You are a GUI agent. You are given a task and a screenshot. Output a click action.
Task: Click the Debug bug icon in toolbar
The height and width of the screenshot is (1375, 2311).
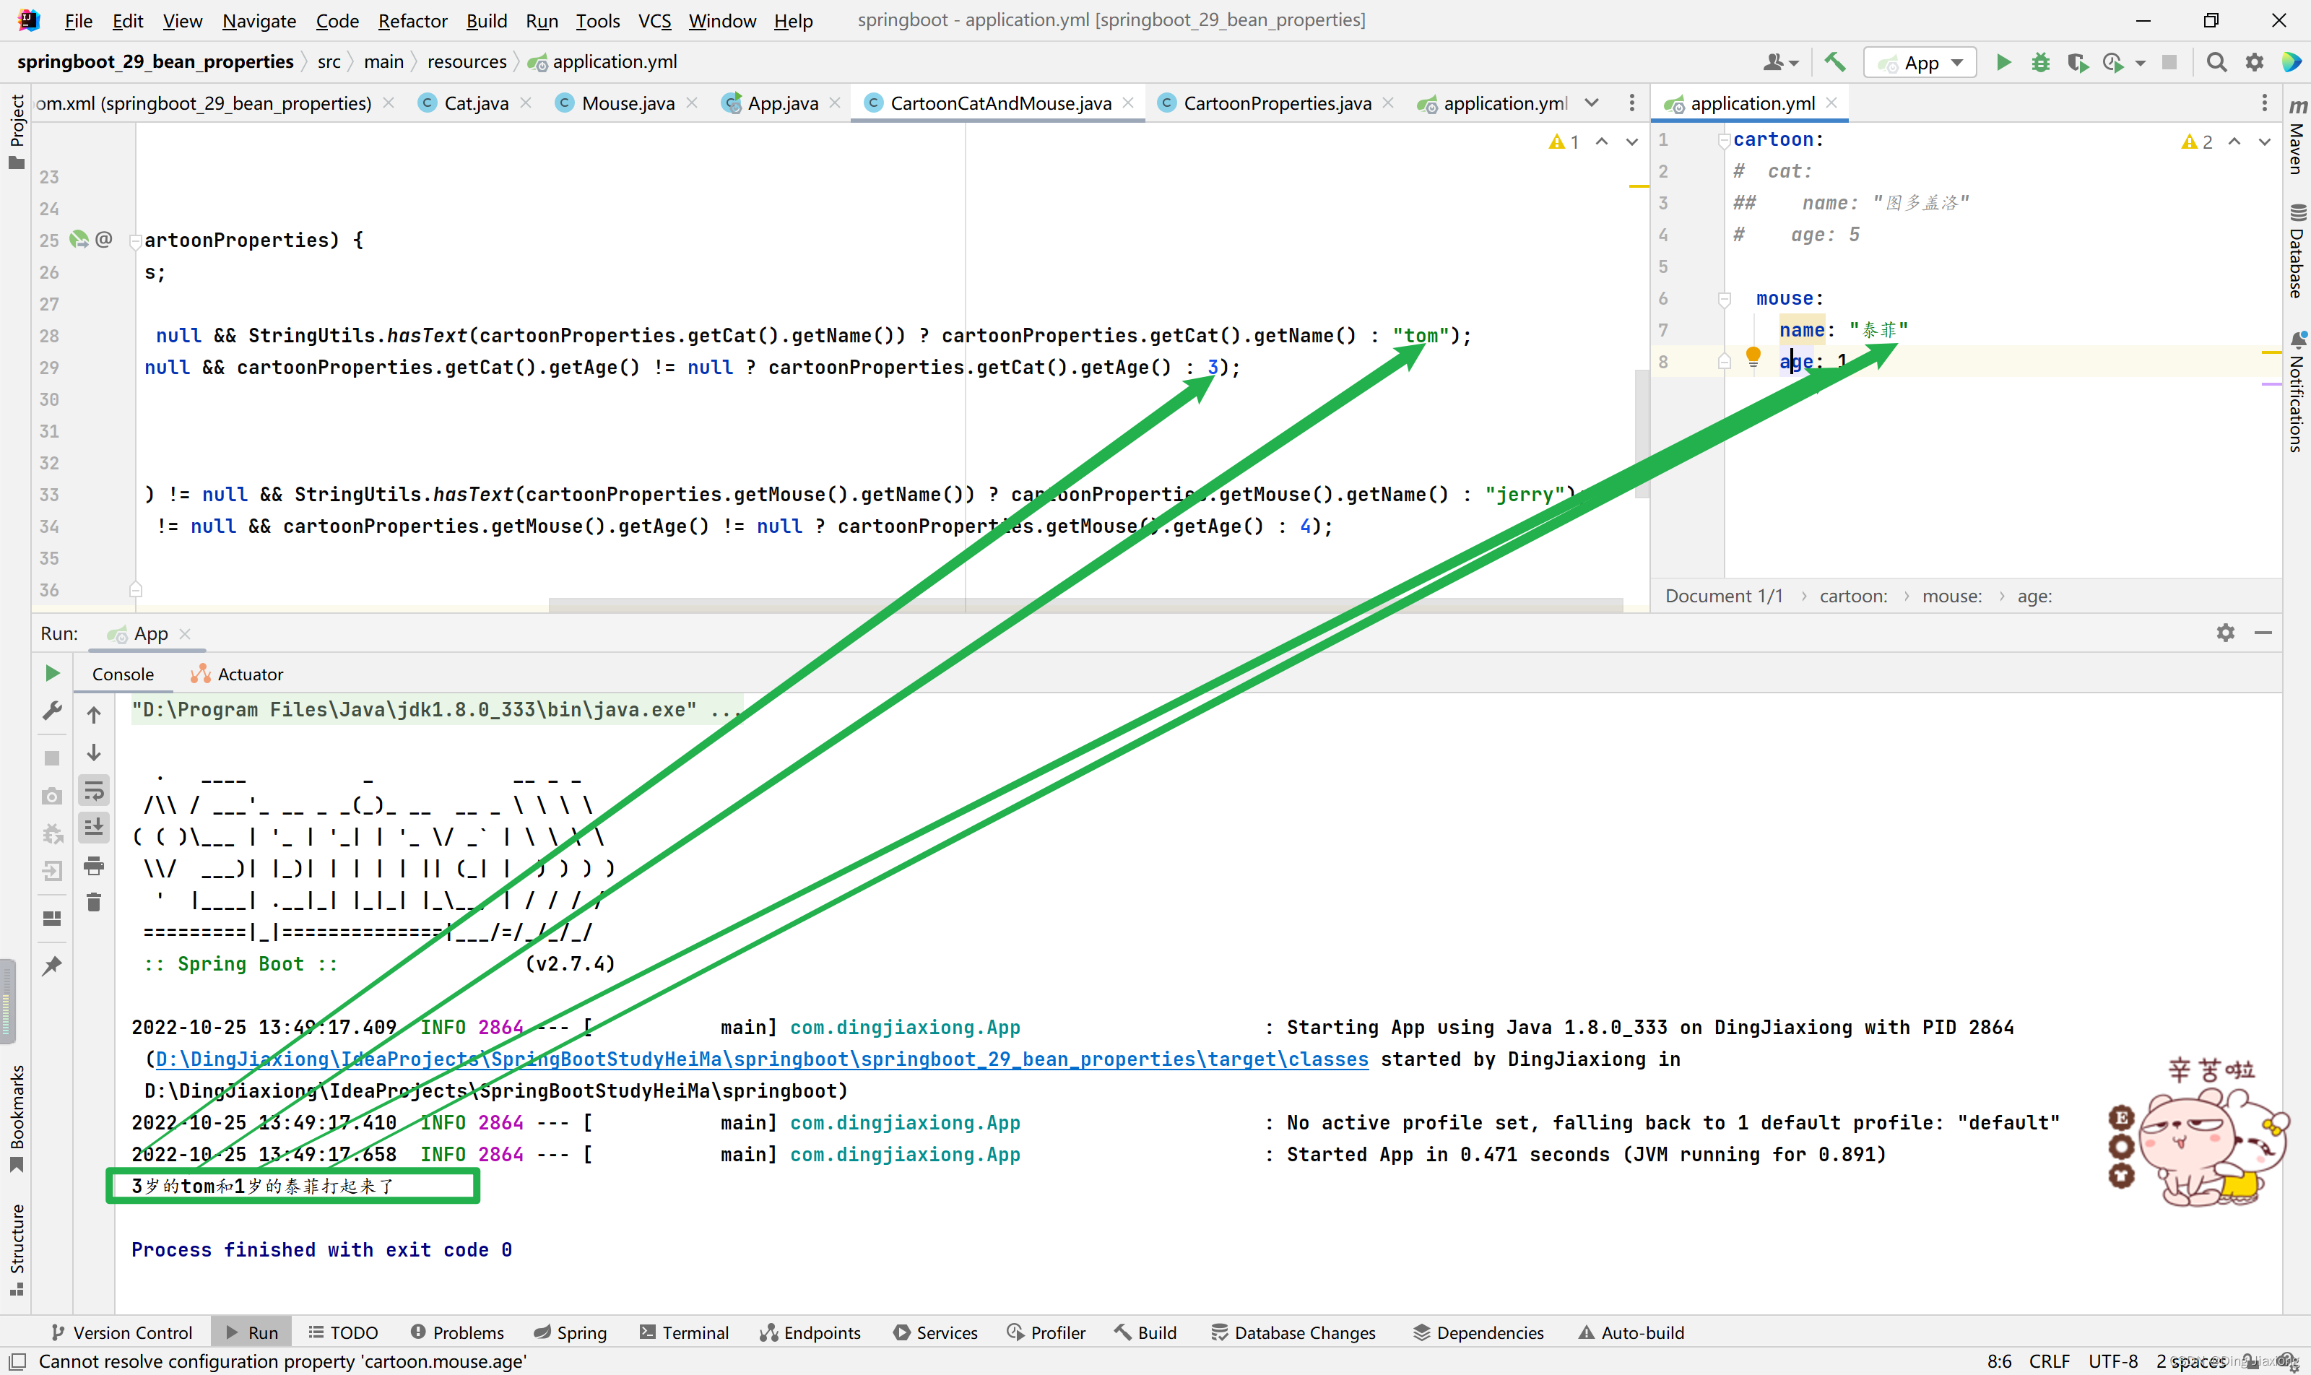click(2039, 62)
